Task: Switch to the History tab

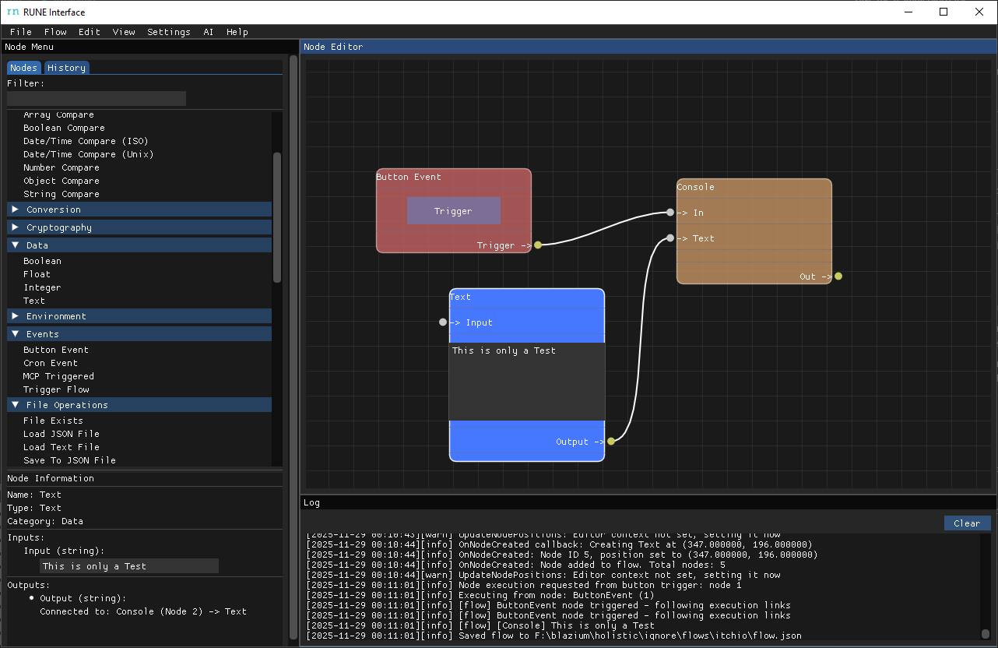Action: [66, 68]
